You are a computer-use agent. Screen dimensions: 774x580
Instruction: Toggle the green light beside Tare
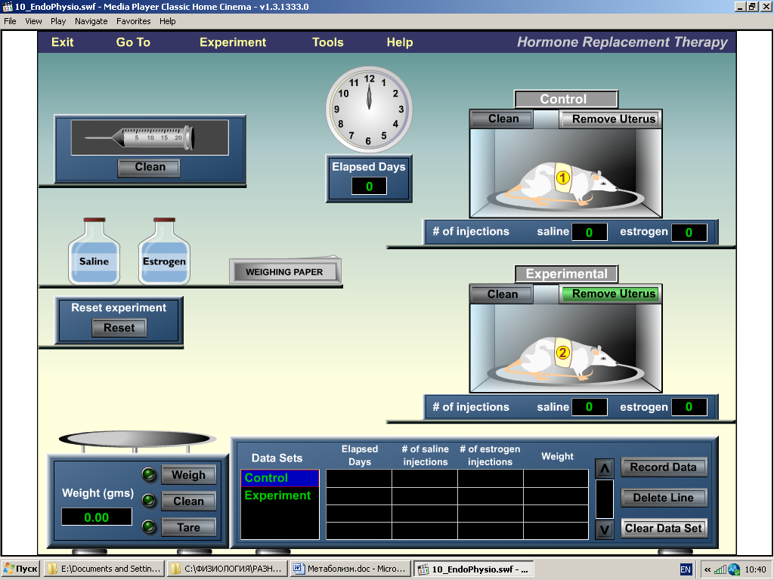pyautogui.click(x=149, y=527)
